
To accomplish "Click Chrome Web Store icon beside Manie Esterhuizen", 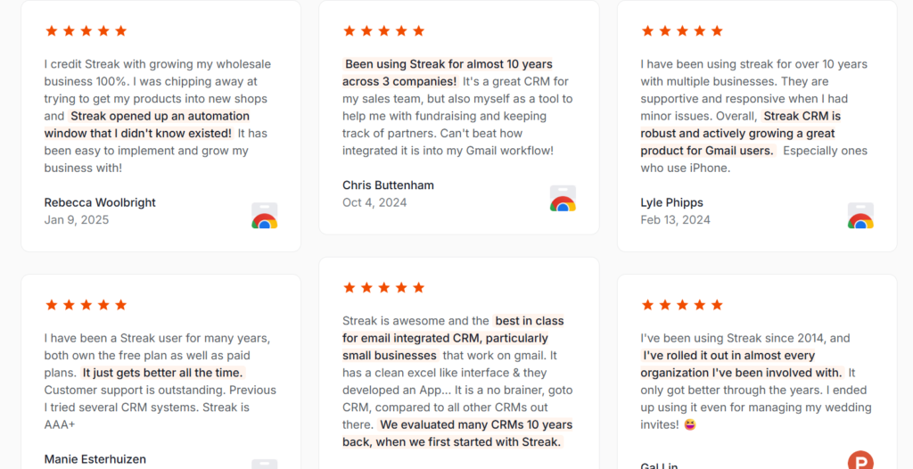I will tap(264, 464).
